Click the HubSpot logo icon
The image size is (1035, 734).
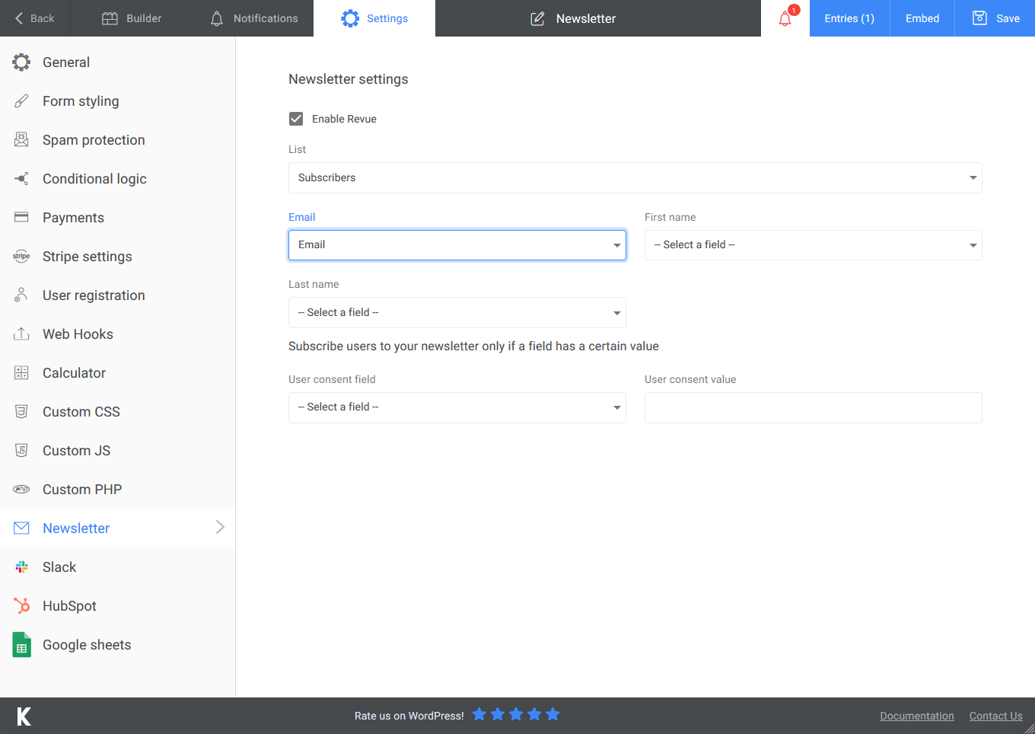[21, 606]
